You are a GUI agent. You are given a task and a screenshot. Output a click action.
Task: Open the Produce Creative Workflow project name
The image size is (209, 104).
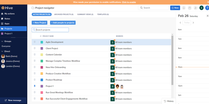click(x=58, y=74)
